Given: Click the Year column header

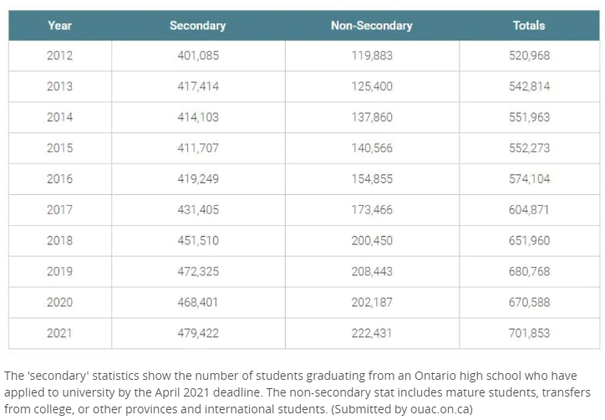Looking at the screenshot, I should coord(60,25).
